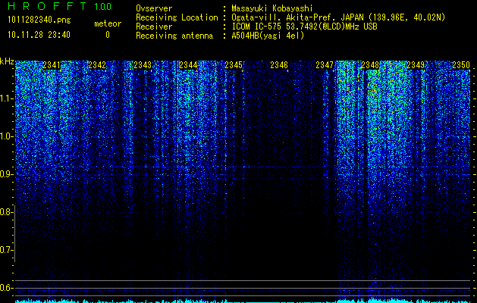The height and width of the screenshot is (303, 477).
Task: Click the 2349 time marker
Action: (416, 65)
